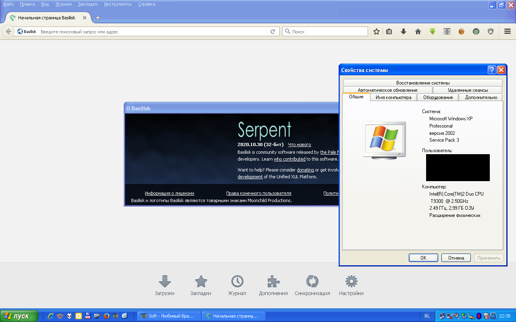Image resolution: width=516 pixels, height=322 pixels.
Task: Switch to Восстановление системы tab
Action: pos(423,83)
